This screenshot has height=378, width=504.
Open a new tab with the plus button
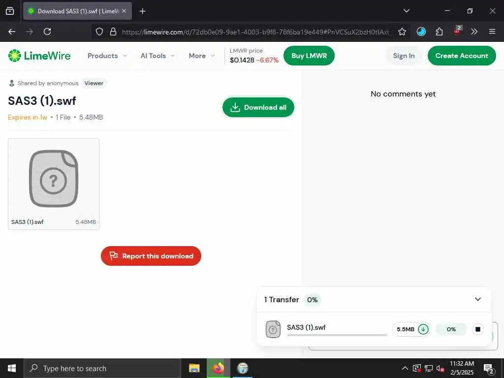(142, 11)
